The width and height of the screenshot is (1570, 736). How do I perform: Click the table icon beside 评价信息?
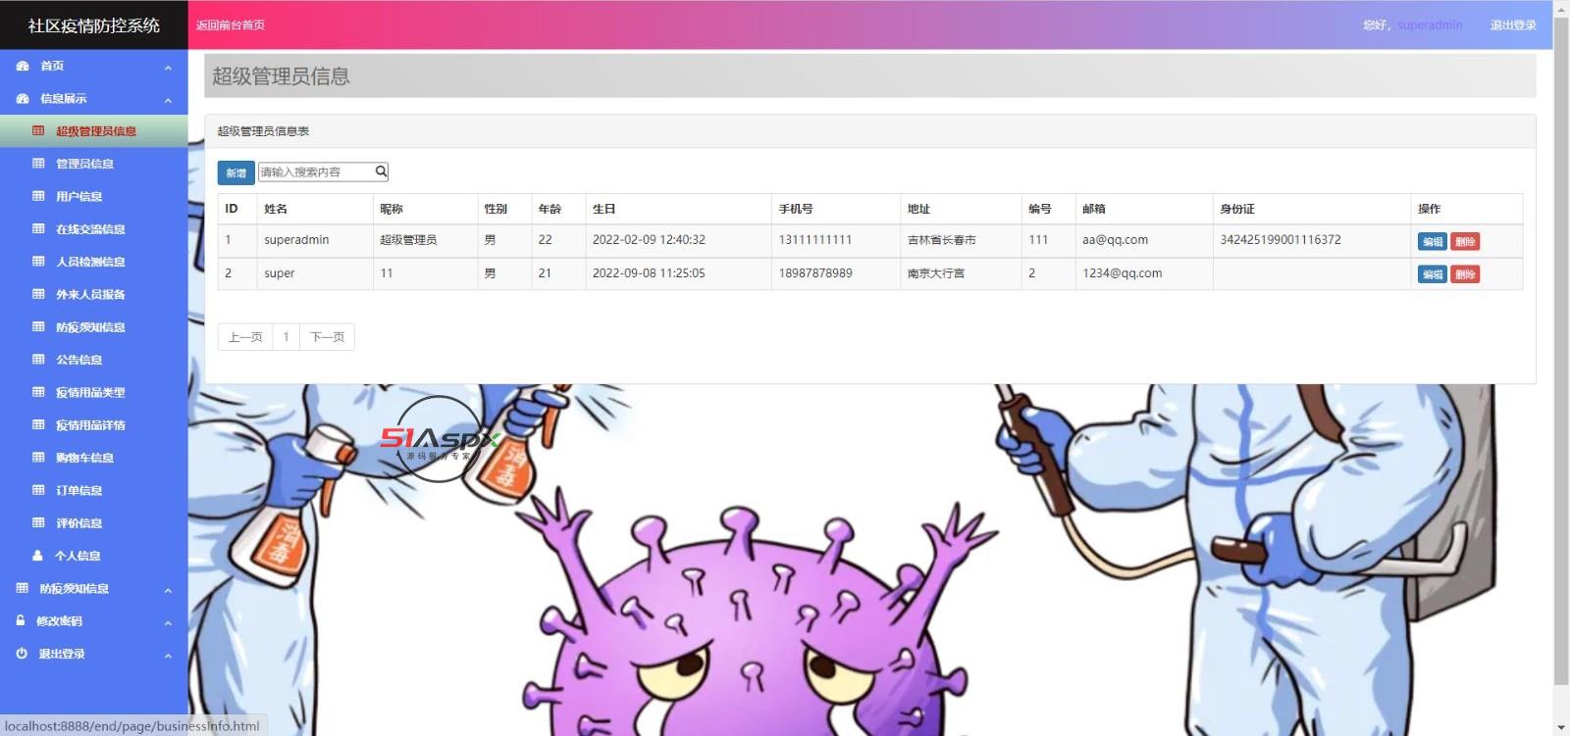[x=38, y=522]
